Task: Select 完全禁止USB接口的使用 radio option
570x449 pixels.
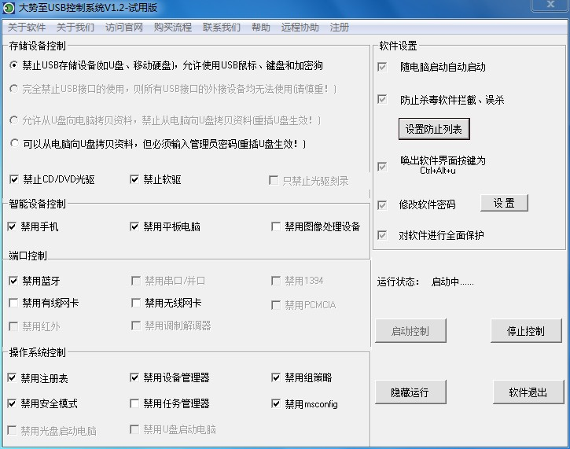Action: click(13, 89)
